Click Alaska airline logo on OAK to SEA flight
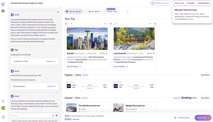This screenshot has width=213, height=122. point(69,86)
